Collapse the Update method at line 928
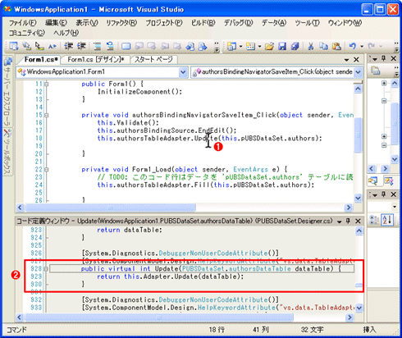The image size is (402, 338). (46, 269)
